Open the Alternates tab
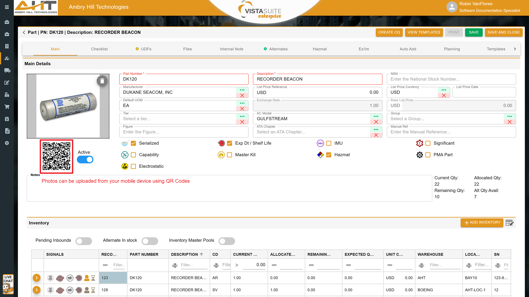Screen dimensions: 529x297 278,49
